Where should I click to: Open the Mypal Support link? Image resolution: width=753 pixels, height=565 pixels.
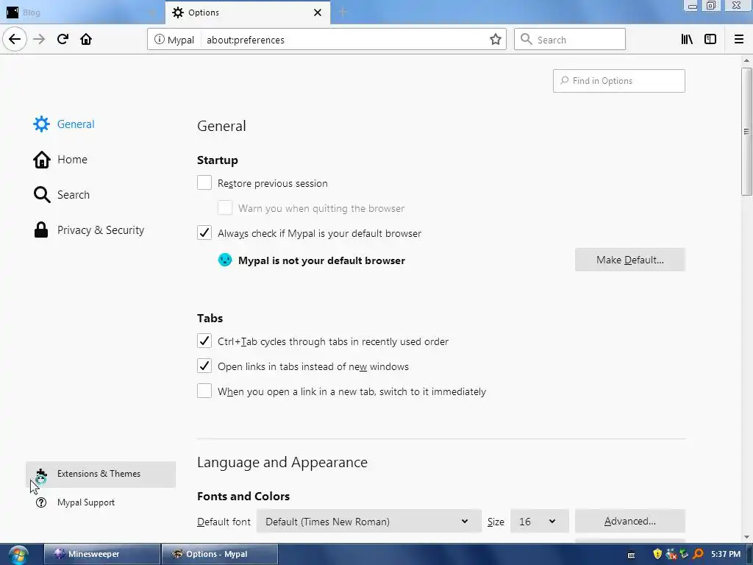(x=85, y=502)
